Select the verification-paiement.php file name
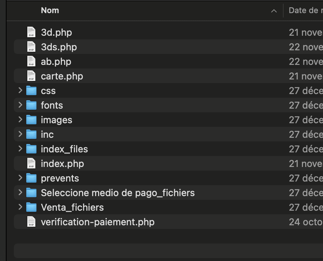The width and height of the screenshot is (323, 261). point(97,222)
